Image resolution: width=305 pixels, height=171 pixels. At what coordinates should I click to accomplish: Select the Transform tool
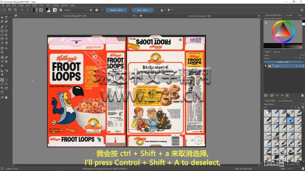[x=2, y=48]
